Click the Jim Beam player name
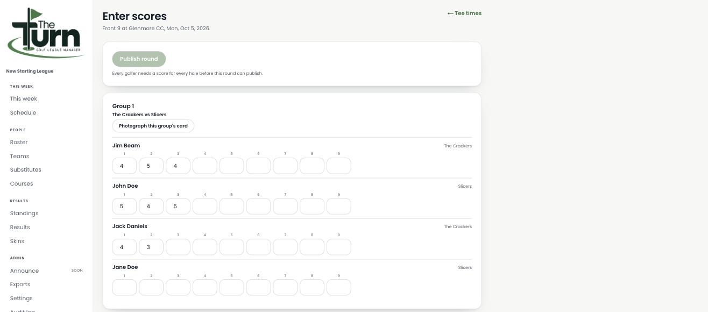Image resolution: width=708 pixels, height=312 pixels. click(126, 145)
